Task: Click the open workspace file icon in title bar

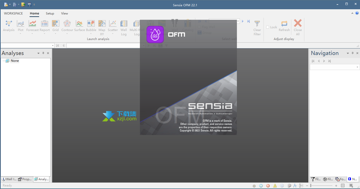Action: tap(15, 4)
